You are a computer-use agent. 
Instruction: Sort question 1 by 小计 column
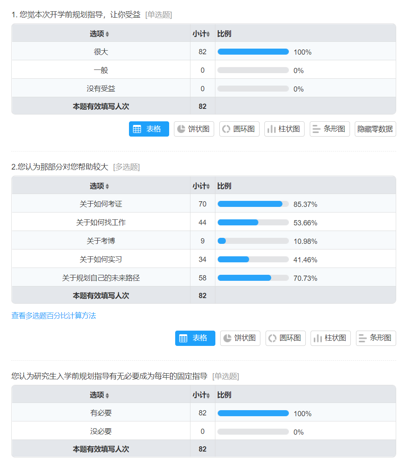coord(201,34)
